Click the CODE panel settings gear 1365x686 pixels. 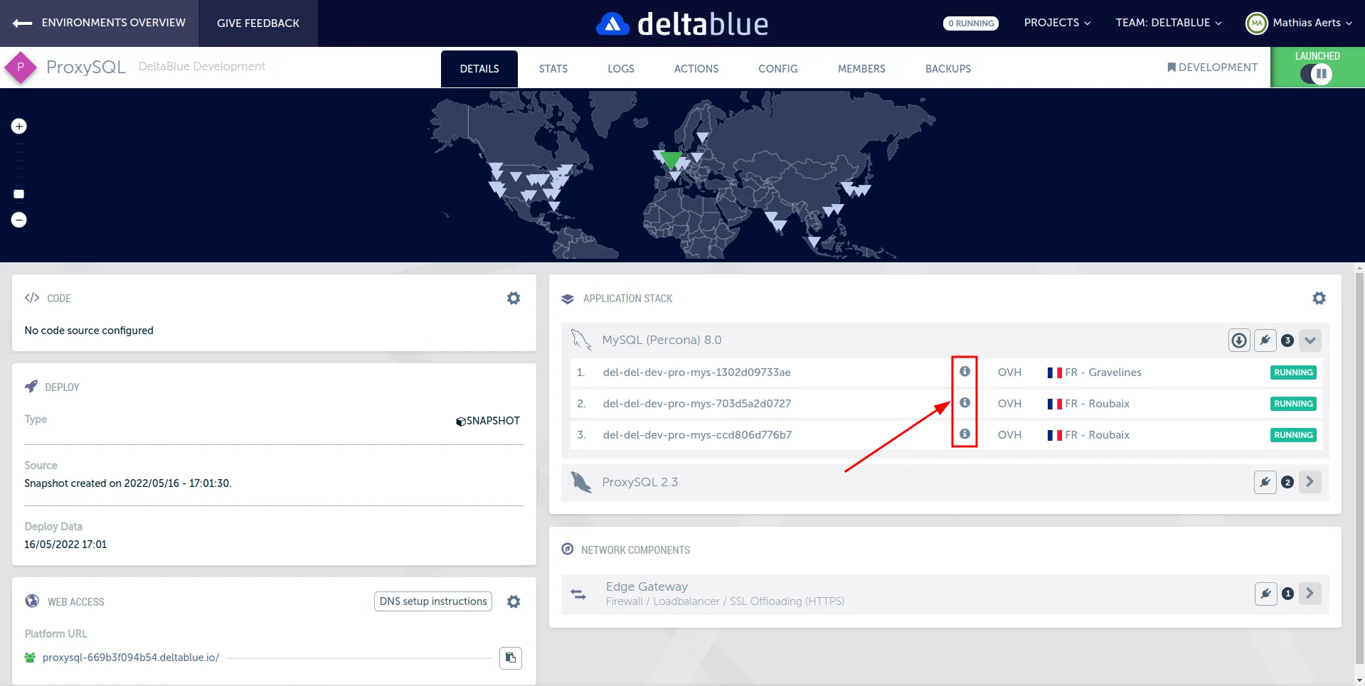pos(513,299)
